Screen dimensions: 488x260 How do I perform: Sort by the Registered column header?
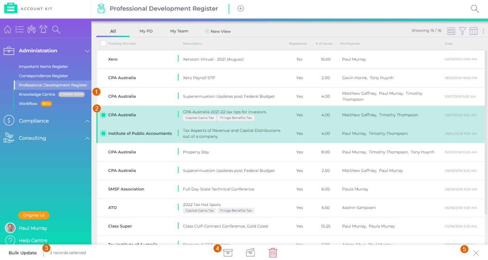click(298, 44)
